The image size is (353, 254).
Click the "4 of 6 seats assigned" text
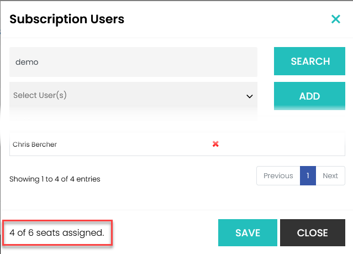click(57, 233)
